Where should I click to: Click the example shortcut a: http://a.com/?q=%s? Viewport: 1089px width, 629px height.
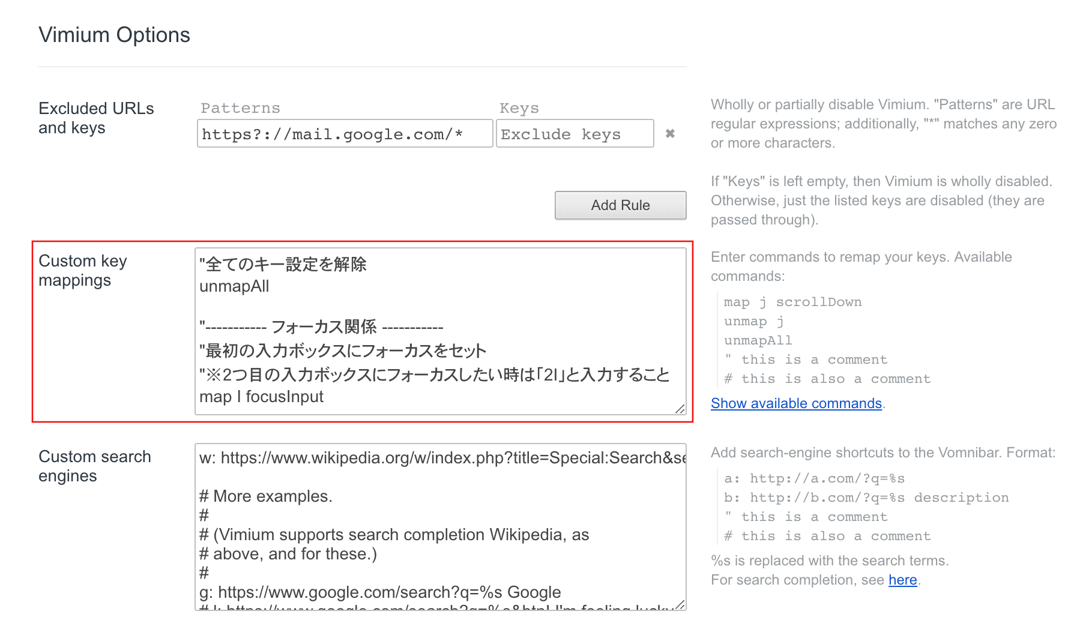point(815,478)
